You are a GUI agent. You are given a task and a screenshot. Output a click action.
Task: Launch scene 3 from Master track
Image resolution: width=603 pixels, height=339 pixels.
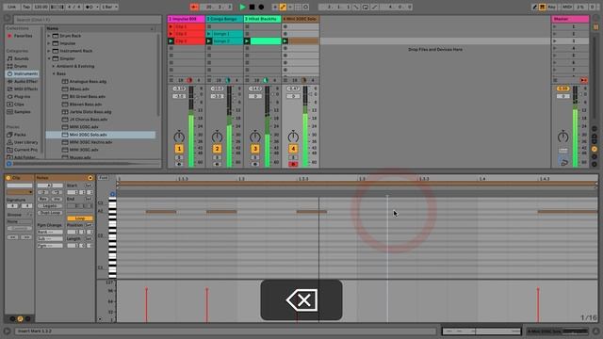(x=555, y=40)
